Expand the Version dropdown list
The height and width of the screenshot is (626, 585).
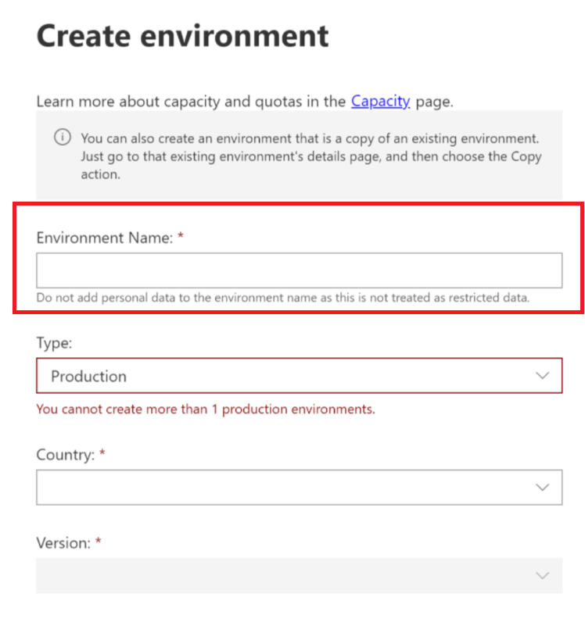coord(297,575)
